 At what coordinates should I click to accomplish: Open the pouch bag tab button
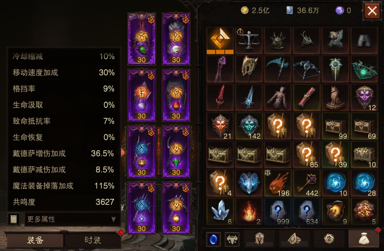363,239
